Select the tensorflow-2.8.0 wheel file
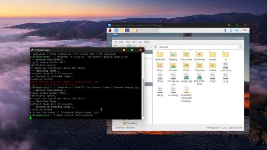Screen dimensions: 267x150 [186, 95]
